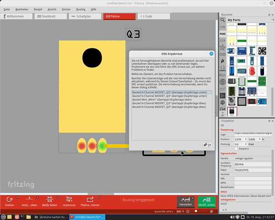Pick the red LED part
The width and height of the screenshot is (275, 220).
(x=252, y=71)
